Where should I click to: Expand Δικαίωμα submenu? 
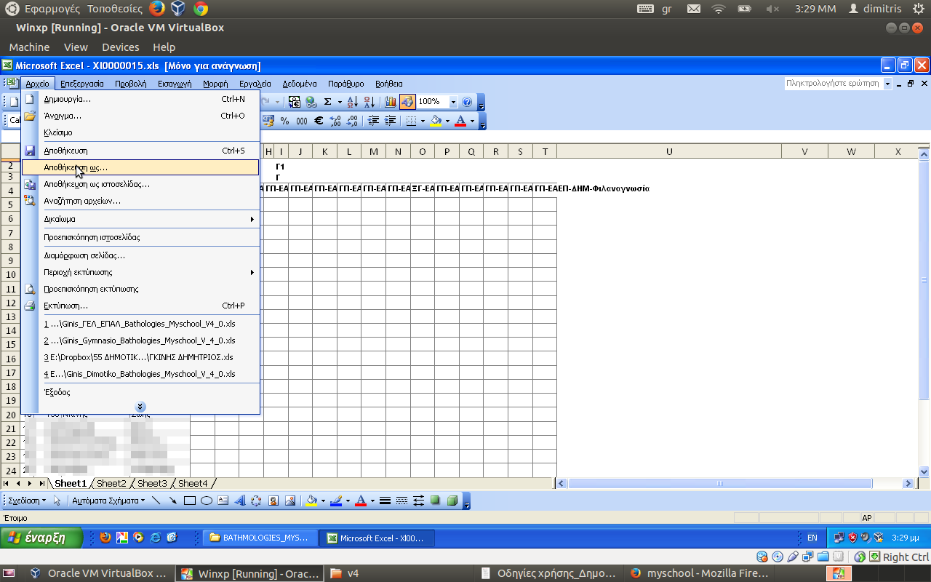(140, 219)
